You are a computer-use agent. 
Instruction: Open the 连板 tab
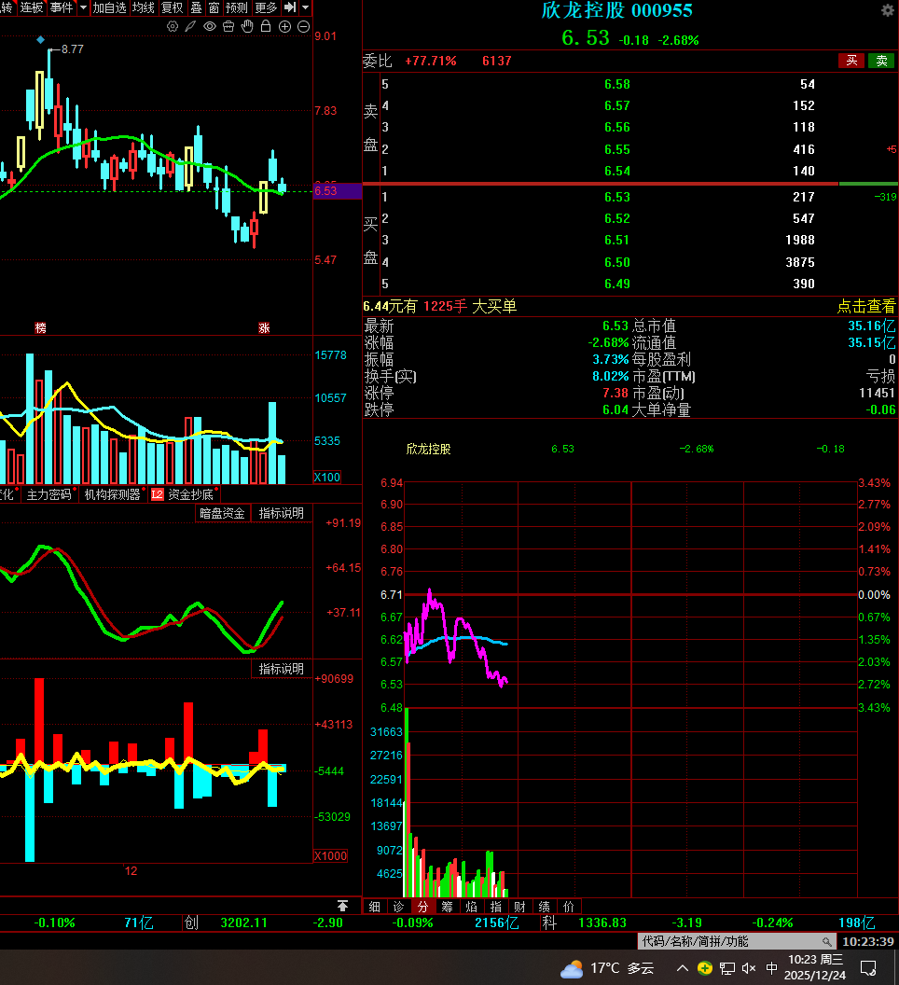pos(32,7)
